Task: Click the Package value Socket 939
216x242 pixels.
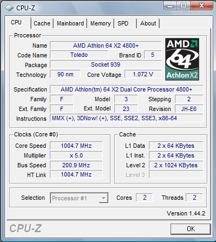Action: pos(106,64)
